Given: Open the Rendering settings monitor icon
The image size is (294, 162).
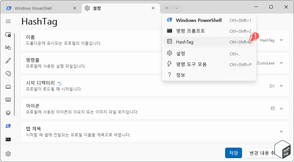Looking at the screenshot, I should point(8,87).
